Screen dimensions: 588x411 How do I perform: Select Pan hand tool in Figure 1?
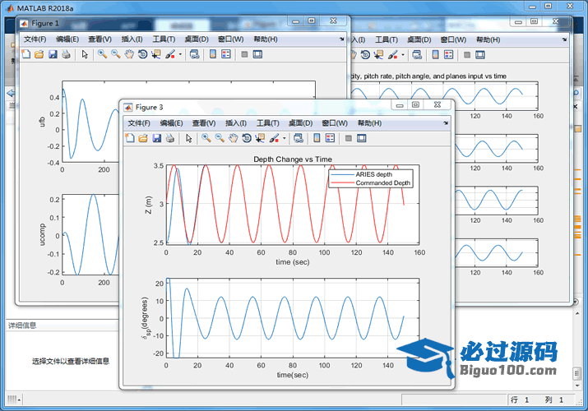coord(129,54)
